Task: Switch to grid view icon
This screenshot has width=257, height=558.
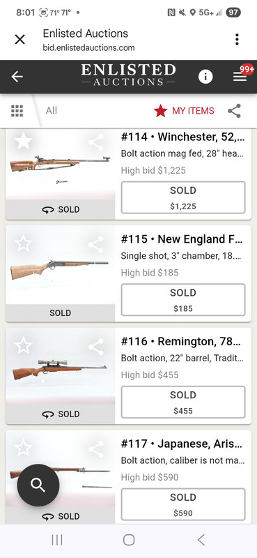Action: (17, 111)
